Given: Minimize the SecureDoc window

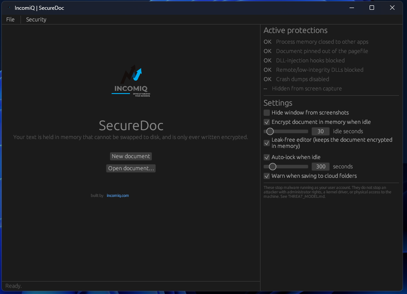Looking at the screenshot, I should coord(352,8).
